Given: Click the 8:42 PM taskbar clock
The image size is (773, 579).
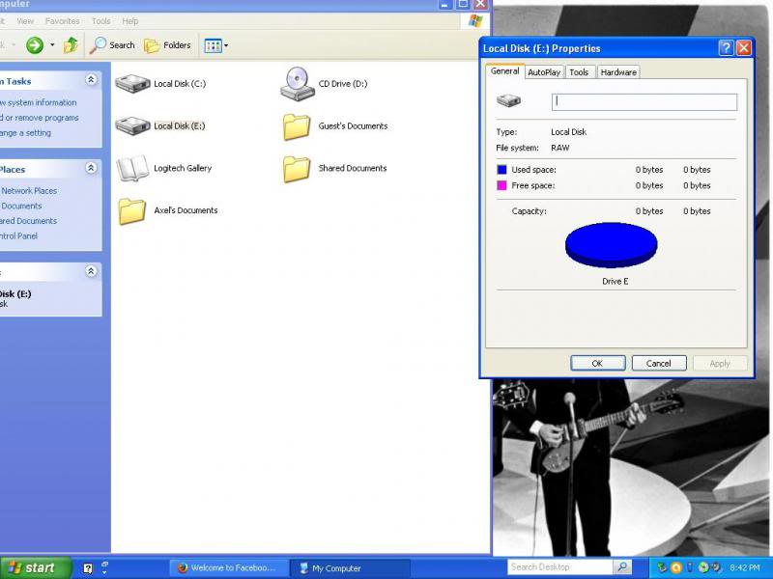Looking at the screenshot, I should tap(745, 567).
